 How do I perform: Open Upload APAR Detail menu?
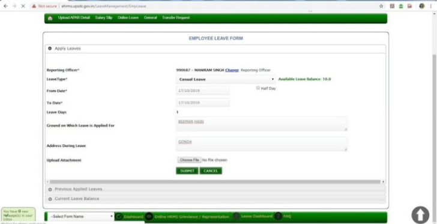[74, 17]
